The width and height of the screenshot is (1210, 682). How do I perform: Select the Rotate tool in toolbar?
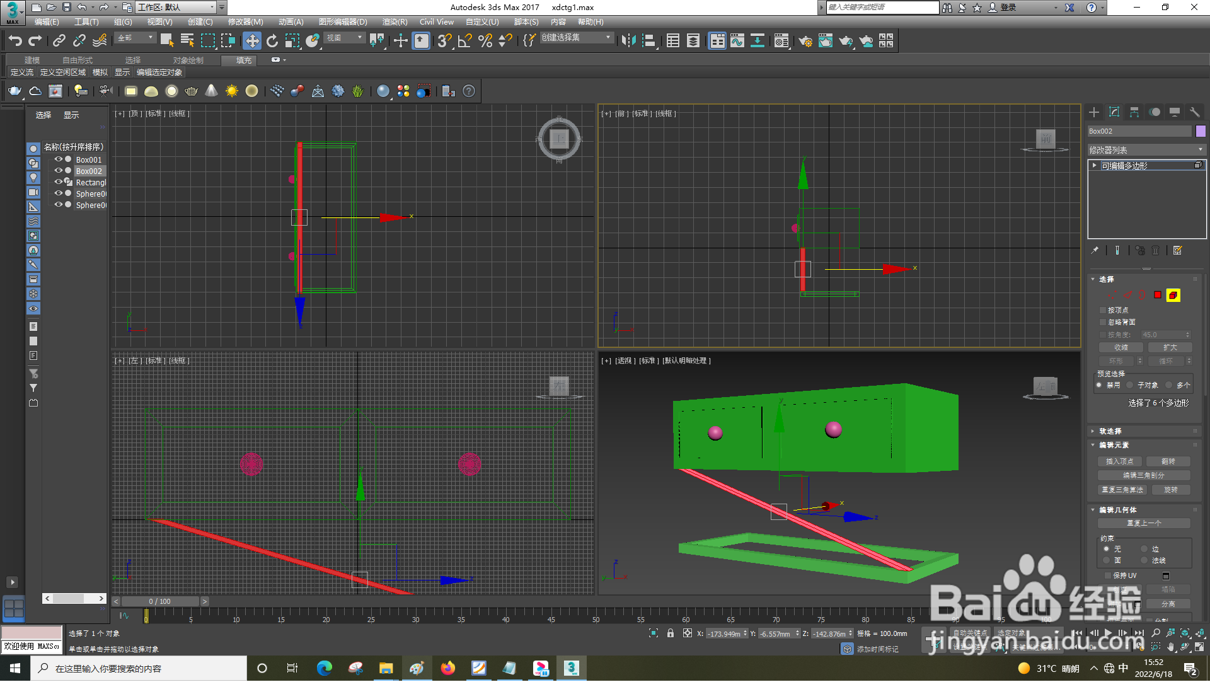pos(272,41)
